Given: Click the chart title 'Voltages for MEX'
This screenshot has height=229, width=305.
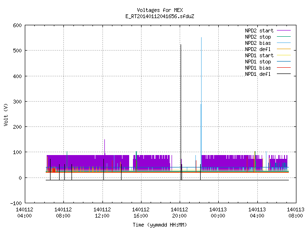Looking at the screenshot, I should pyautogui.click(x=160, y=10).
